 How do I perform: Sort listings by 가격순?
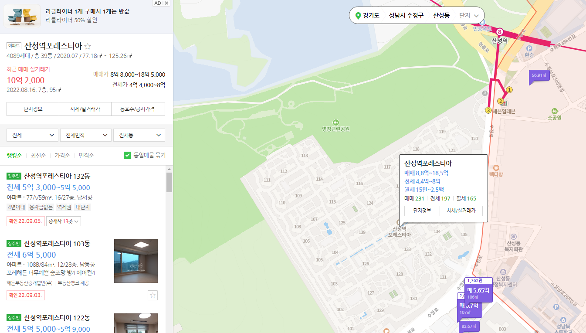tap(62, 156)
